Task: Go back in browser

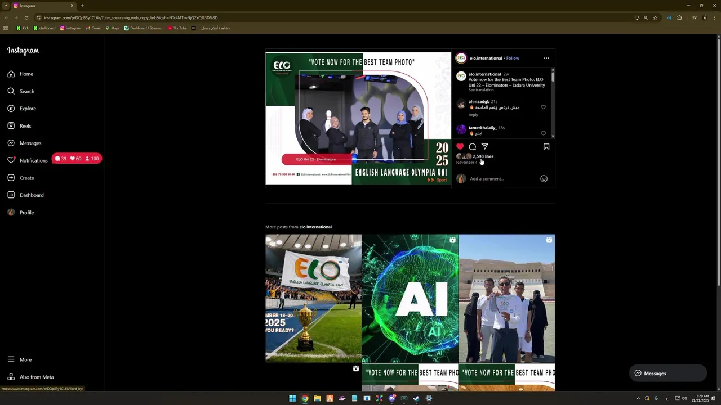Action: [6, 17]
